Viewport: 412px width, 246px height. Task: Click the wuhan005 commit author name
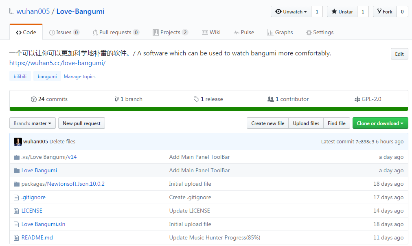click(35, 142)
